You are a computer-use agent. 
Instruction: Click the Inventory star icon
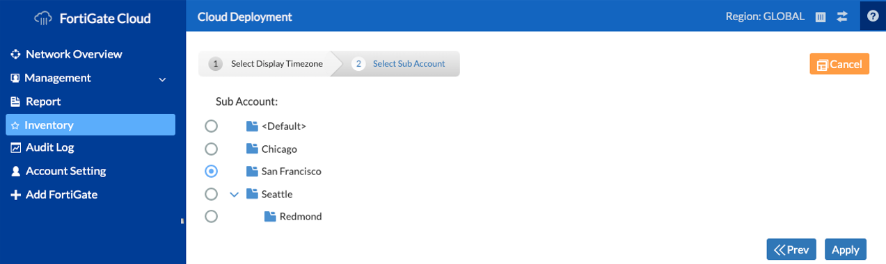coord(15,125)
